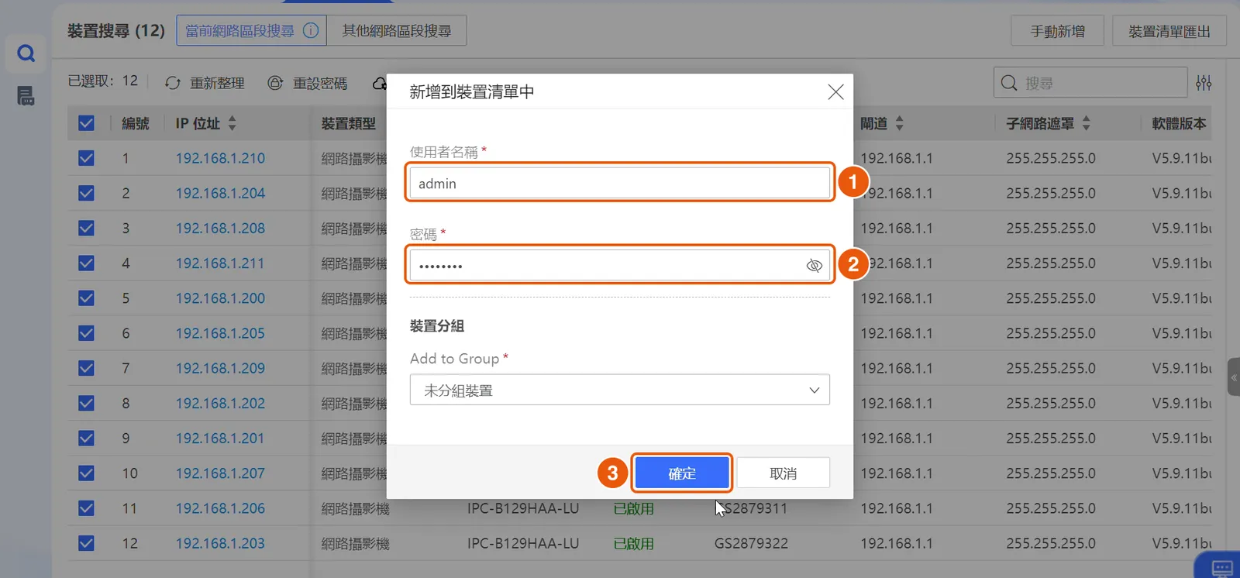This screenshot has height=578, width=1240.
Task: Open IP link 192.168.1.201
Action: (x=219, y=439)
